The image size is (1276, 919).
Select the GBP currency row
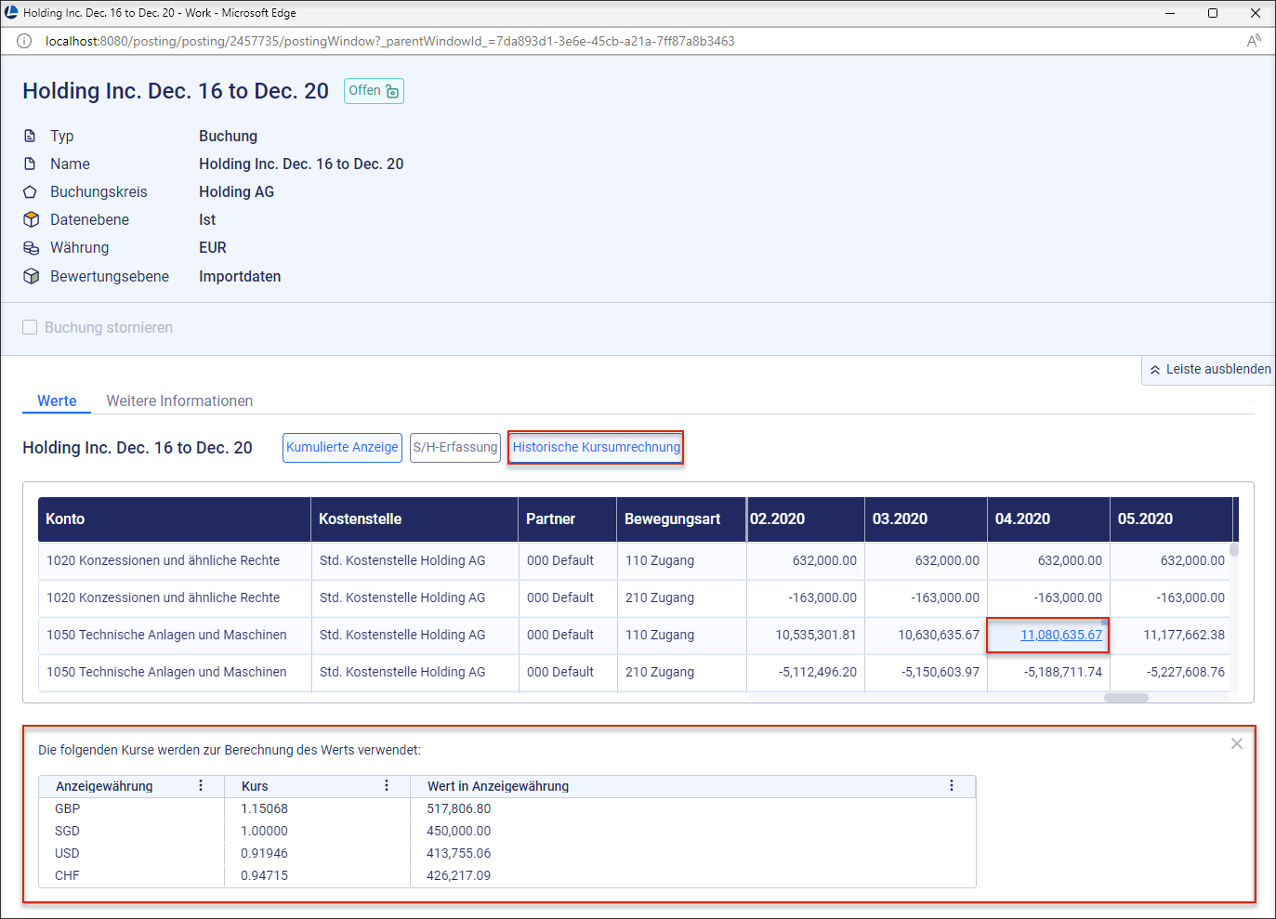click(x=506, y=808)
